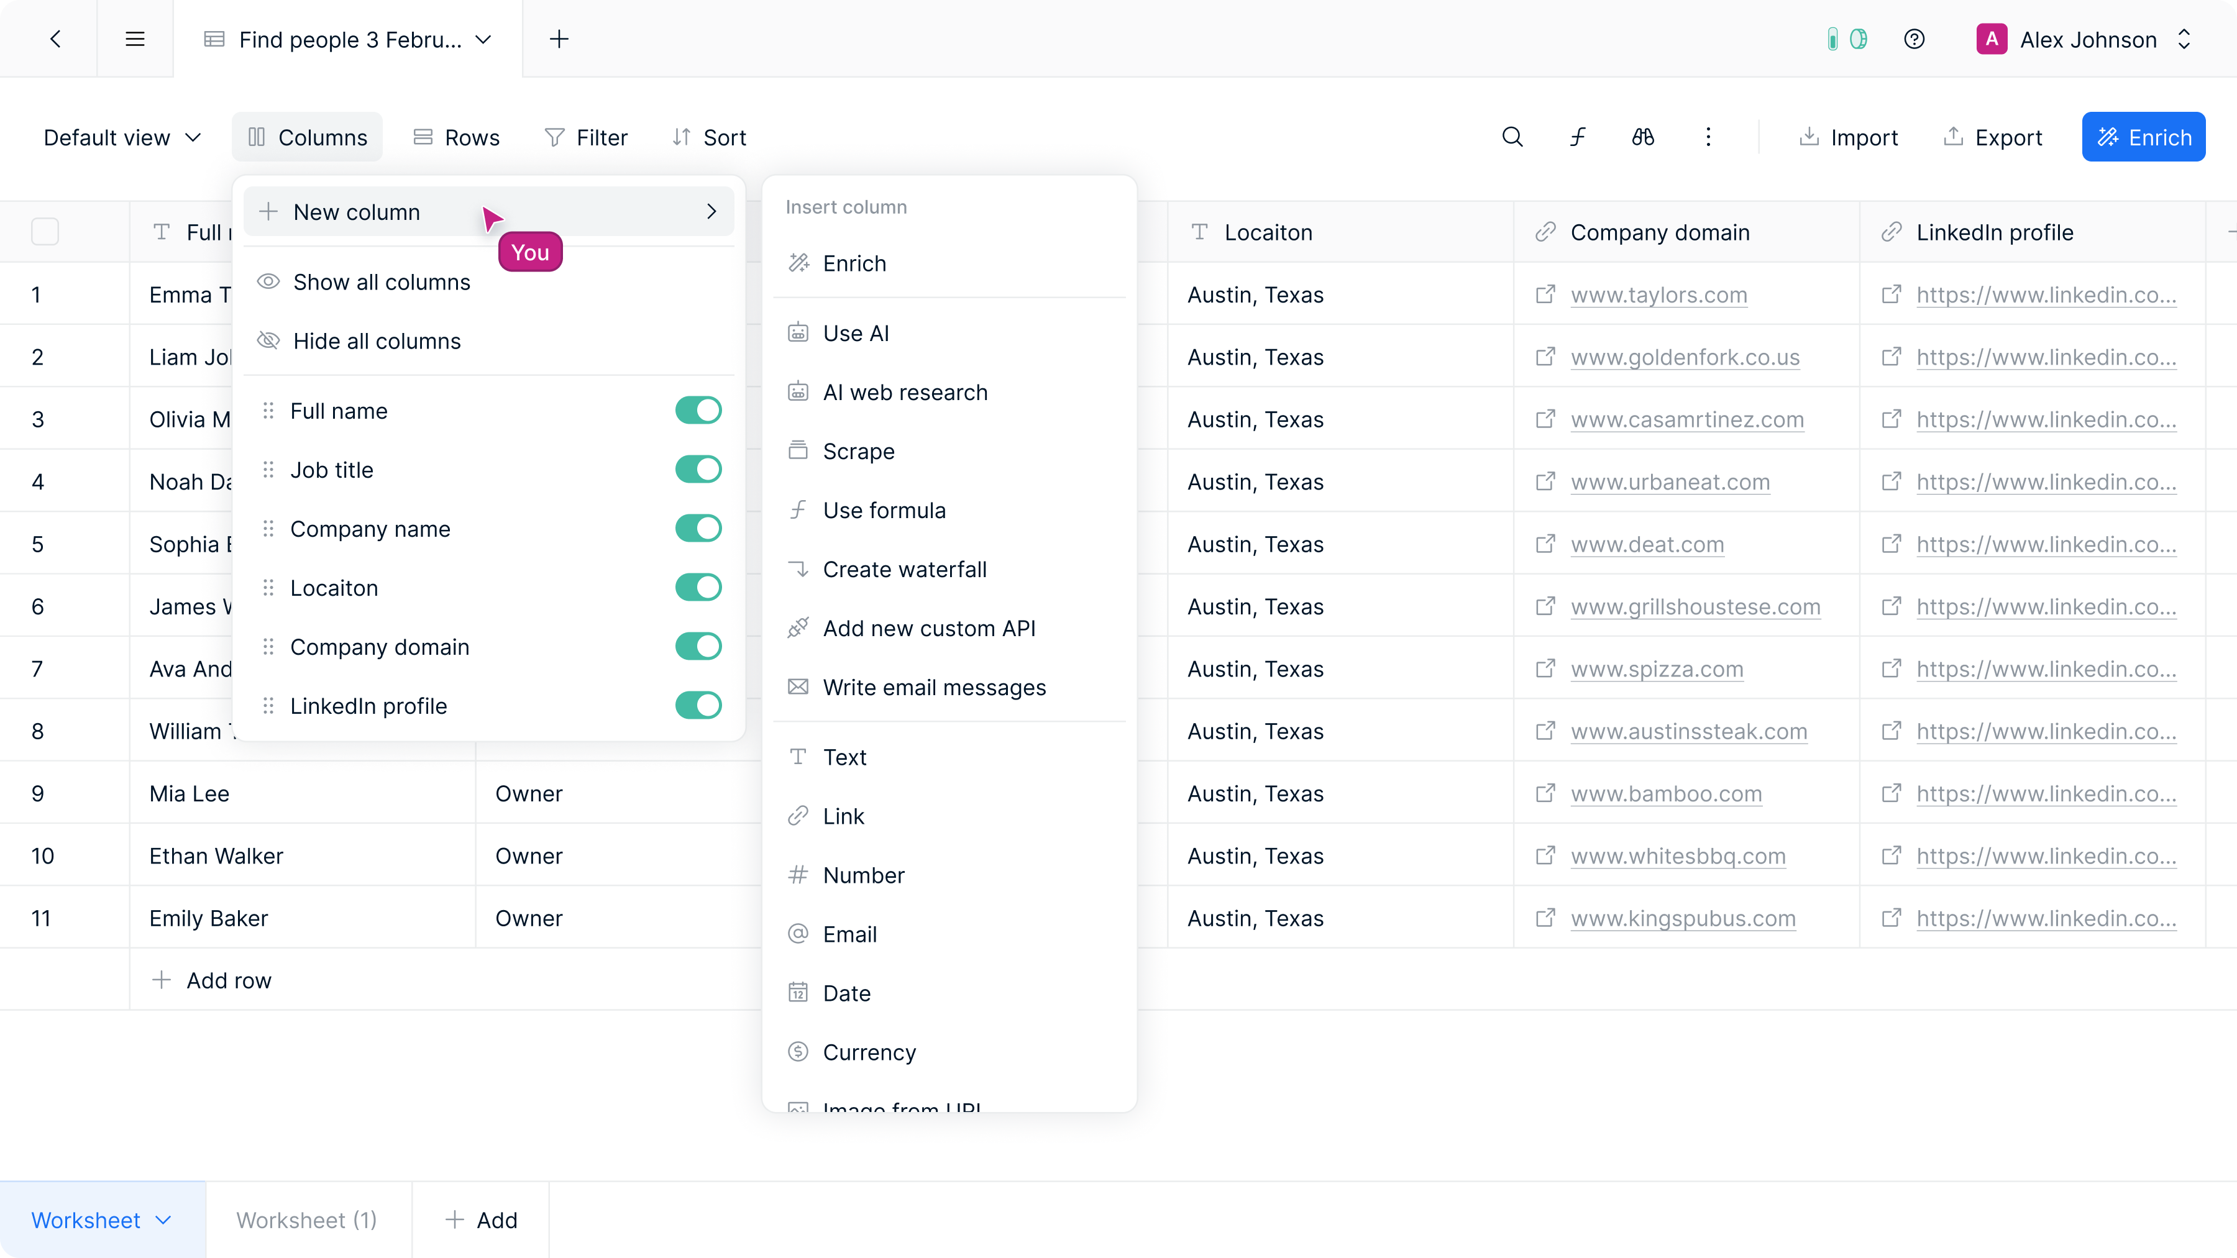Select AI web research option
The height and width of the screenshot is (1258, 2237).
(x=949, y=393)
